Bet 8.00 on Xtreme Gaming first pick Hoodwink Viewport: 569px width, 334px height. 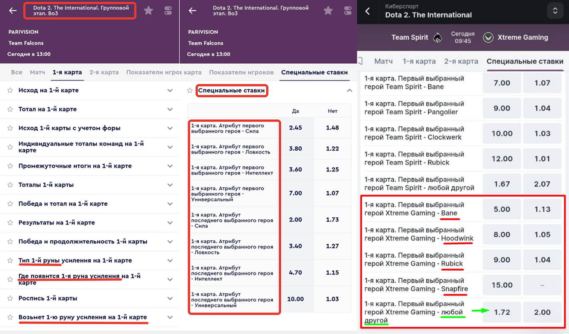click(502, 234)
